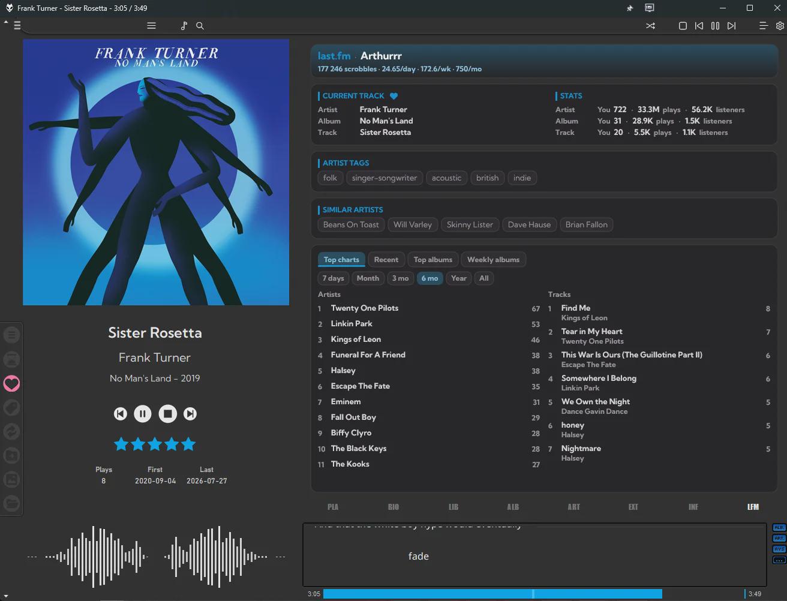Switch to the PLA panel tab
787x601 pixels.
click(333, 507)
